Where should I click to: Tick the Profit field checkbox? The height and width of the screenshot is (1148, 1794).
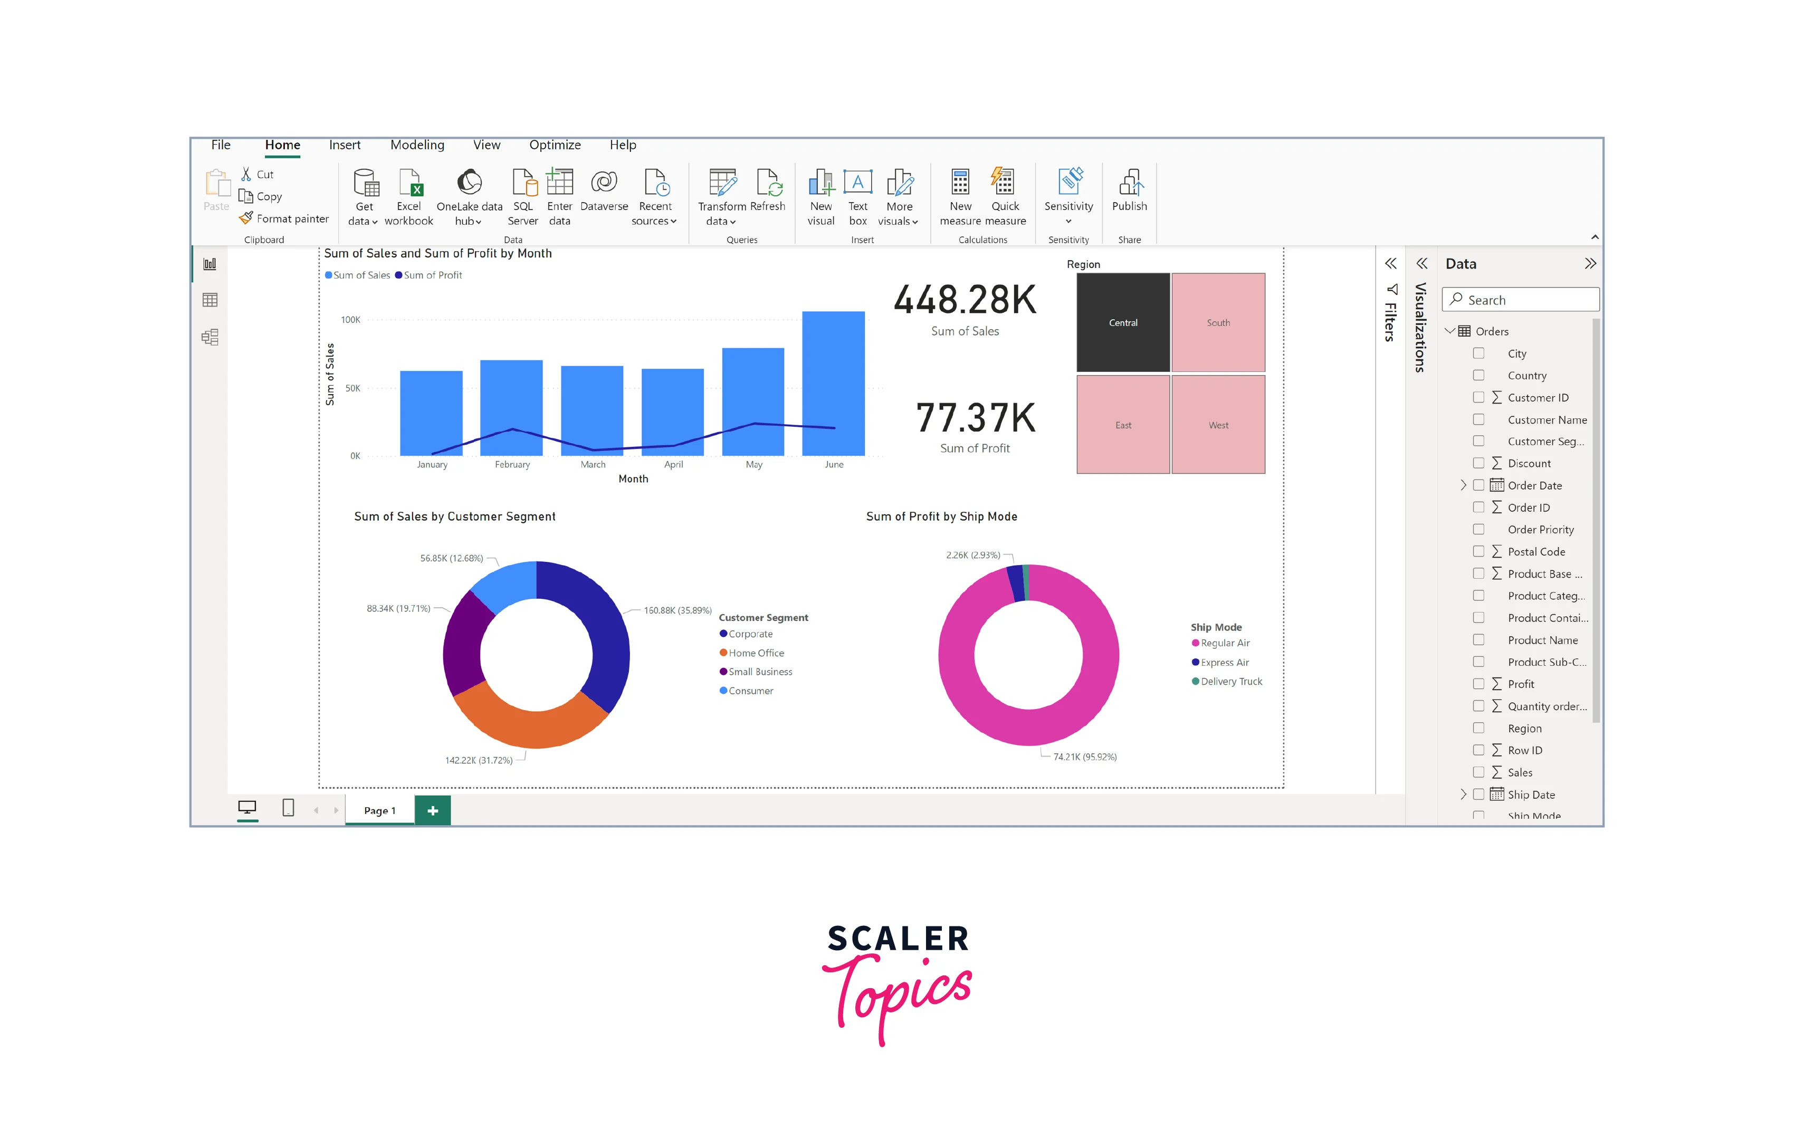pos(1478,684)
